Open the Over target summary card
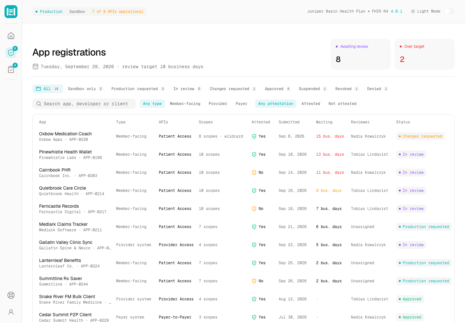465x323 pixels. pos(425,54)
